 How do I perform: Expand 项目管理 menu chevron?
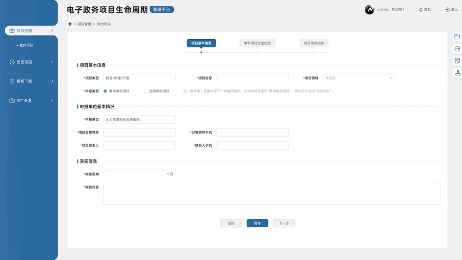coord(52,30)
